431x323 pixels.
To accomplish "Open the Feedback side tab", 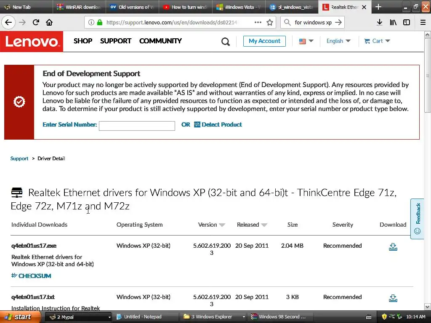I will tap(417, 219).
